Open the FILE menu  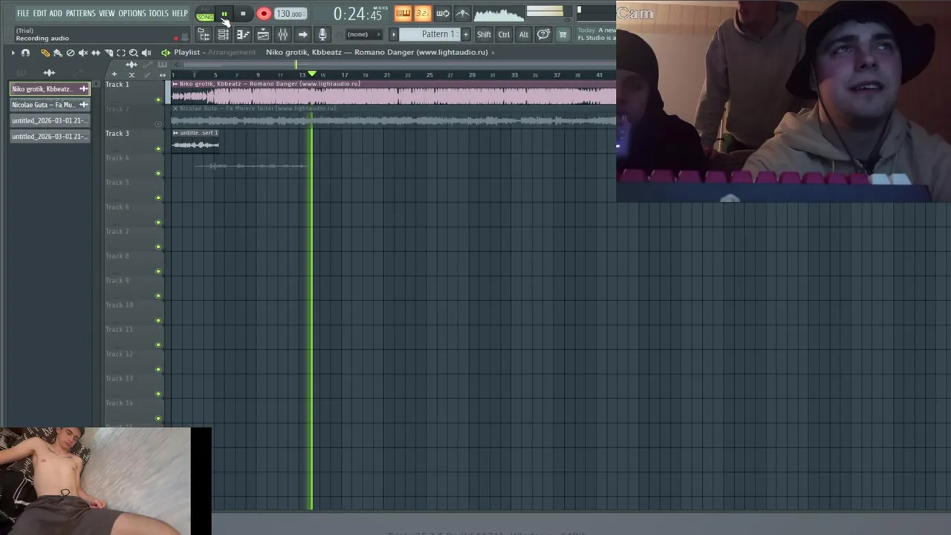23,13
